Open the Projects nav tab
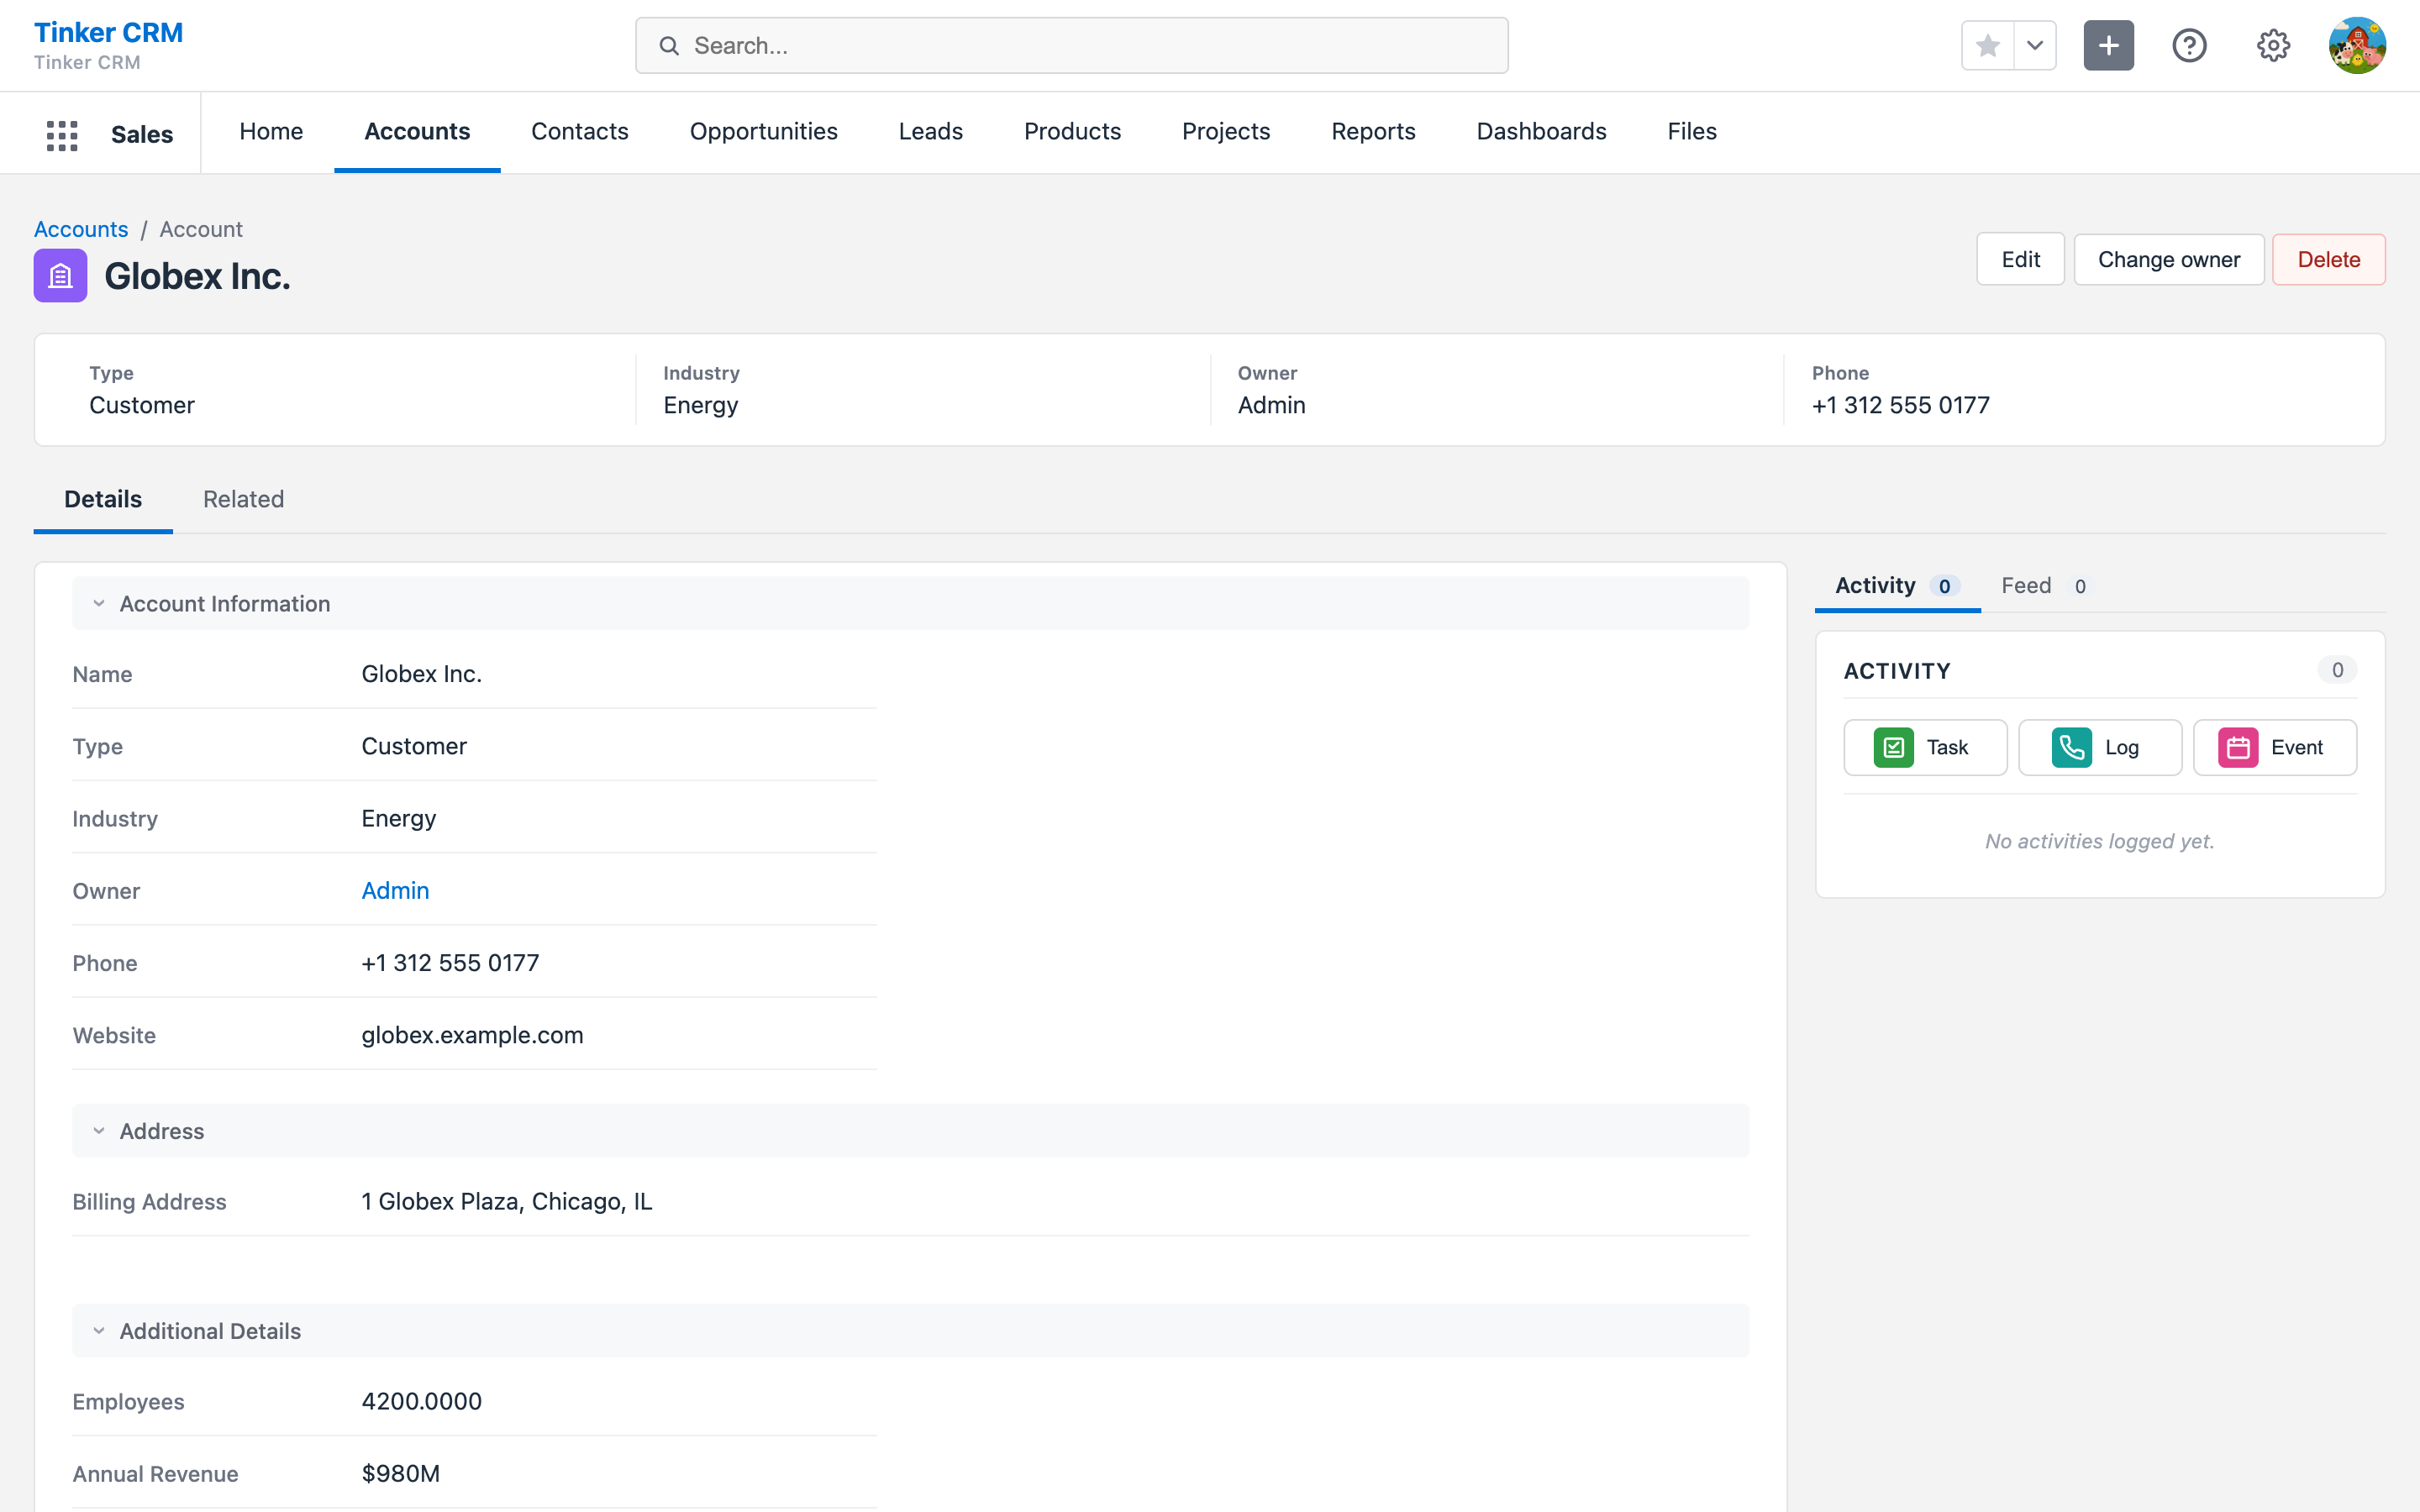Image resolution: width=2420 pixels, height=1512 pixels. point(1226,132)
